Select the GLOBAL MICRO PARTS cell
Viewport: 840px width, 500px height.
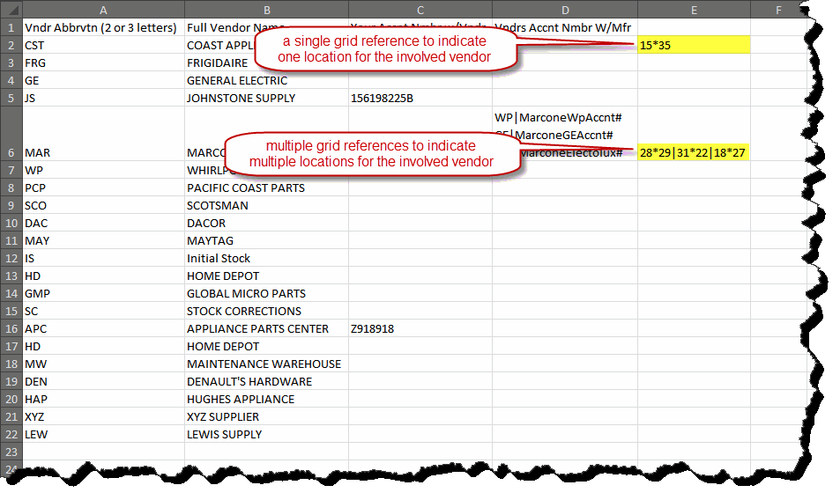267,294
